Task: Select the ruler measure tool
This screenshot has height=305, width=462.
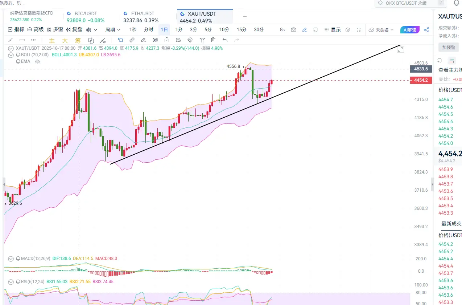Action: point(132,40)
